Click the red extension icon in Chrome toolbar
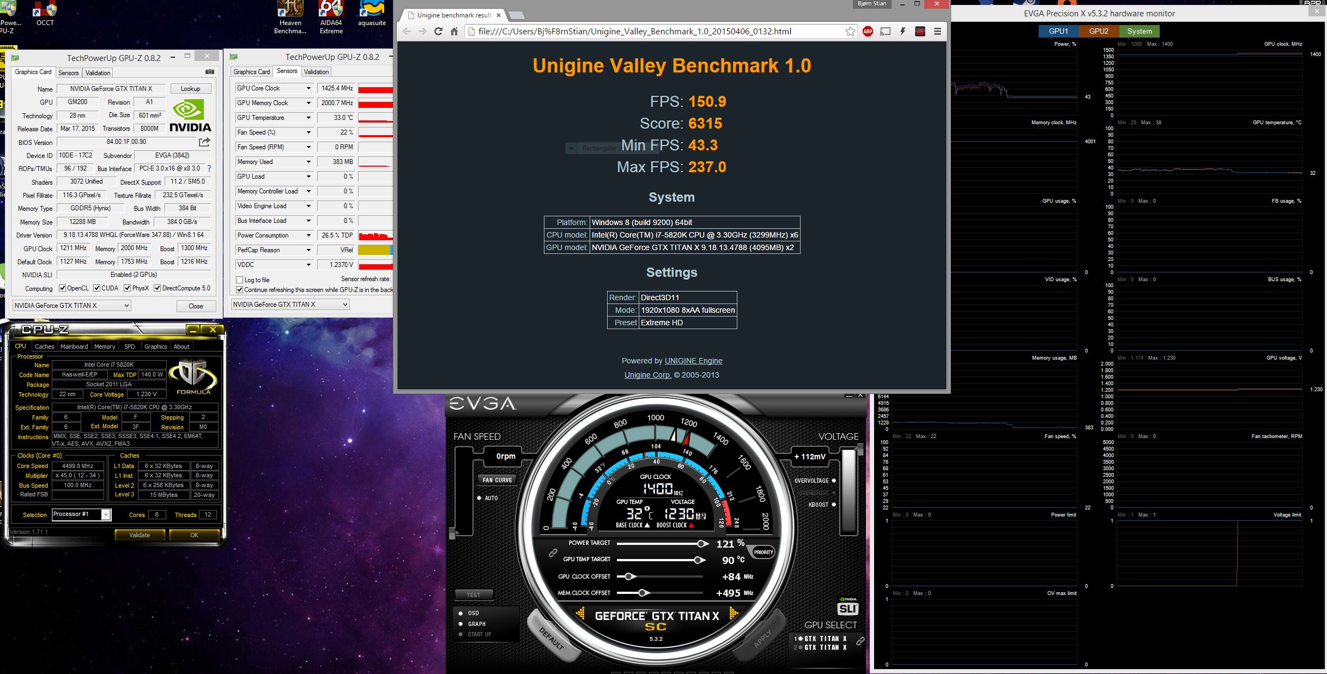 coord(920,32)
